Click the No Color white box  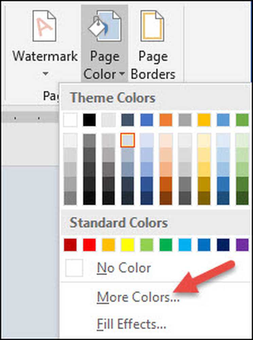click(74, 268)
